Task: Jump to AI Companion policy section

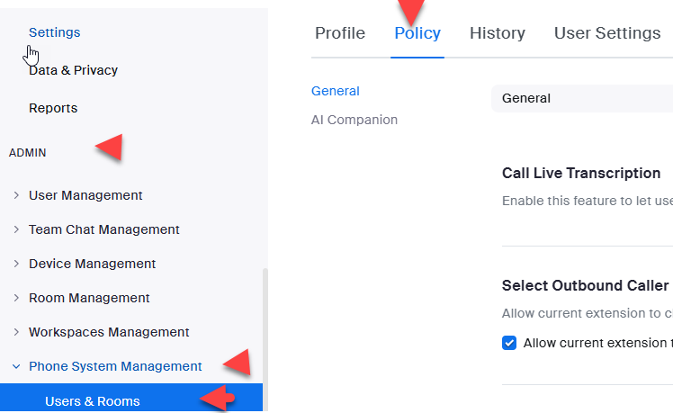Action: [354, 120]
